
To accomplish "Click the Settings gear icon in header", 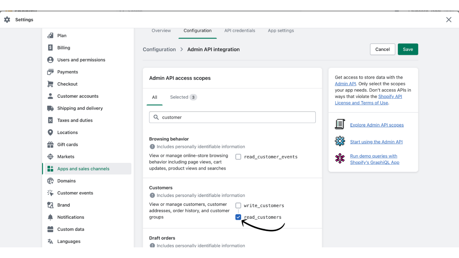I will pos(7,20).
